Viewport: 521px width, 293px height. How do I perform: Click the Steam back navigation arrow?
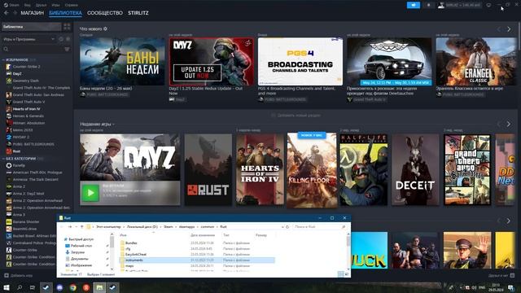tap(7, 13)
